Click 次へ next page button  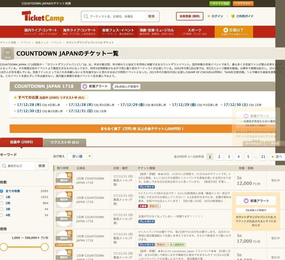[x=277, y=157]
